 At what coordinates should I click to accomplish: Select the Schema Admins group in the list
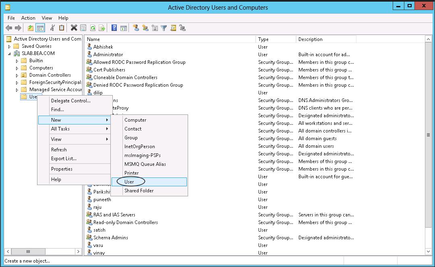pyautogui.click(x=110, y=238)
